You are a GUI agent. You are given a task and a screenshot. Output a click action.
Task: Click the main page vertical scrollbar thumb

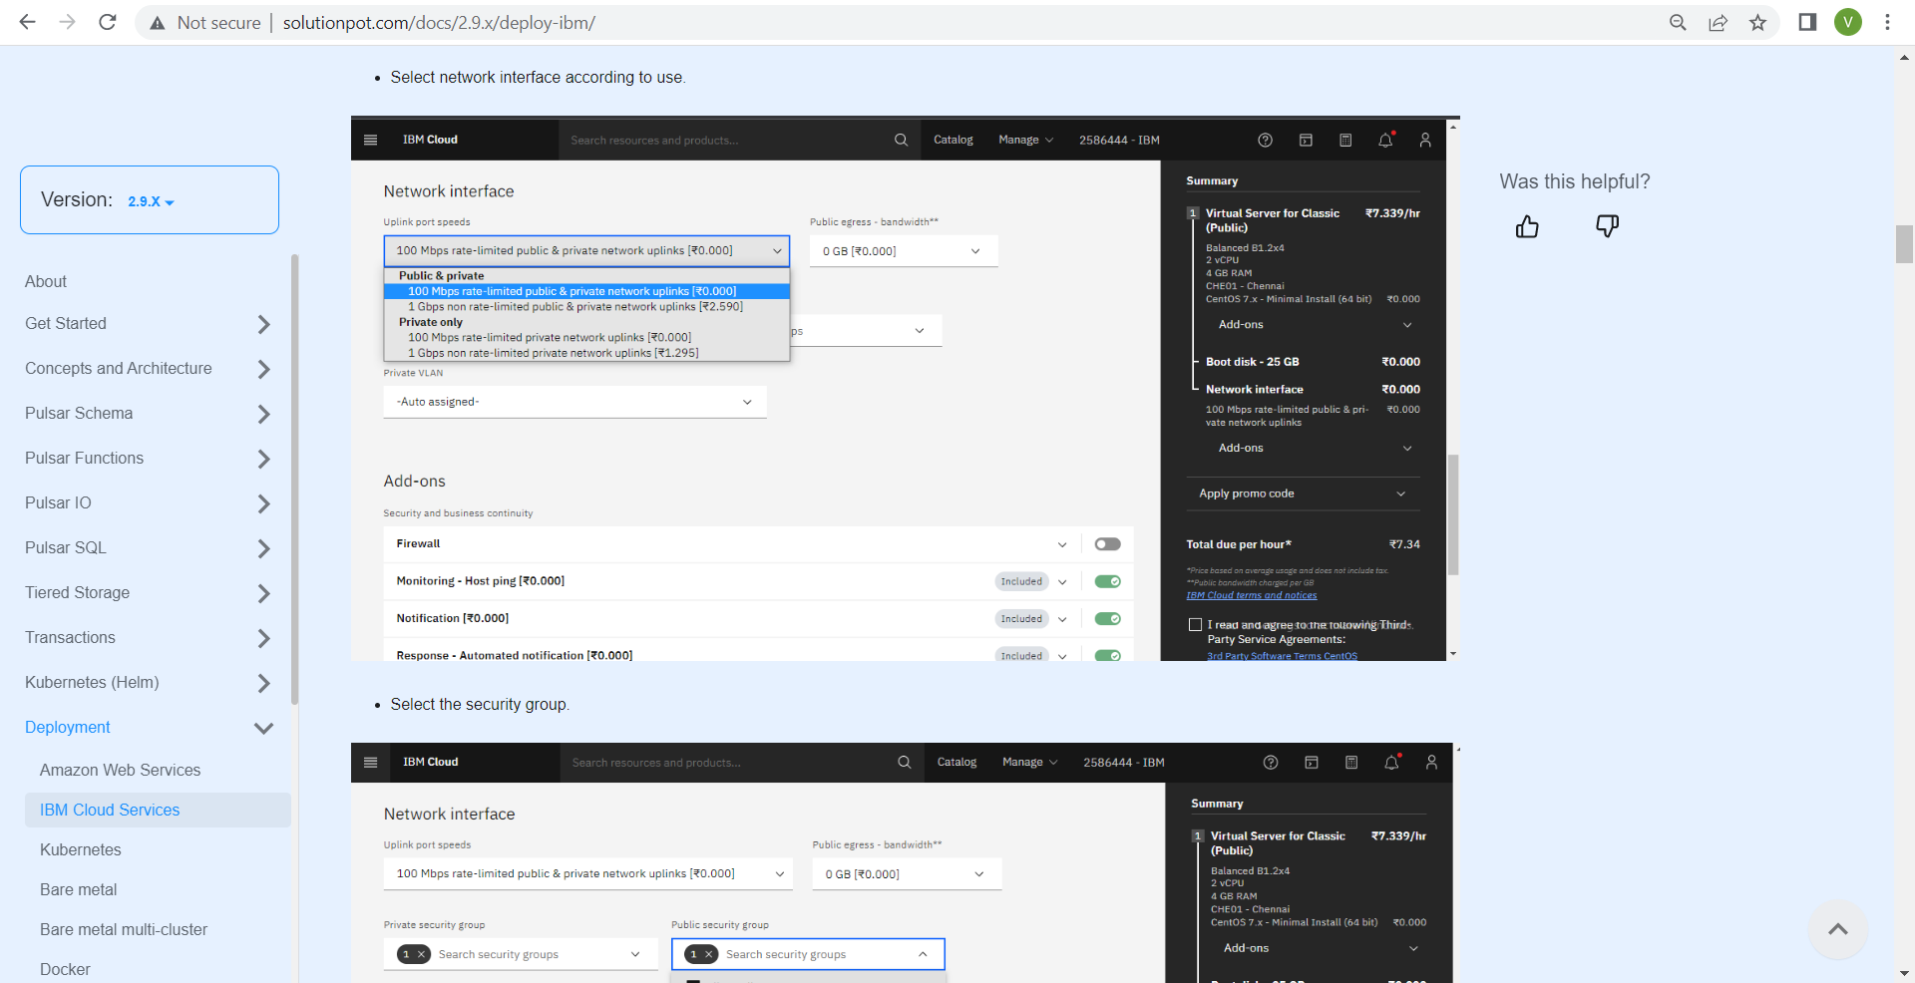(1904, 244)
